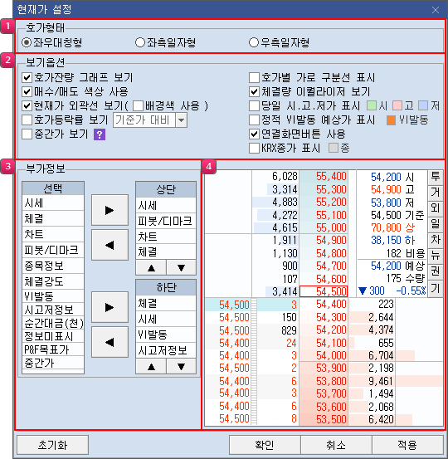The height and width of the screenshot is (459, 448).
Task: Click the 초기화 reset button
Action: point(52,445)
